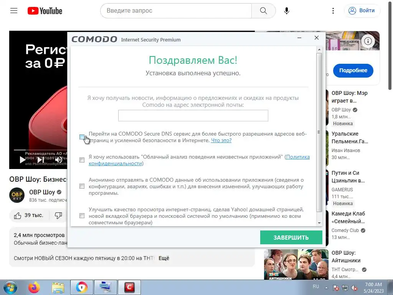Close the COMODO Internet Security dialog
The image size is (393, 295).
pos(317,38)
